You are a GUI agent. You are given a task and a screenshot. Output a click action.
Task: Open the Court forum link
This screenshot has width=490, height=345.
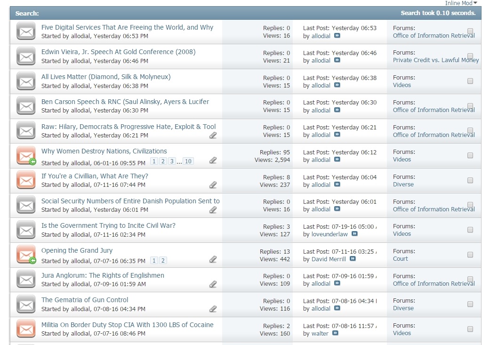point(400,259)
